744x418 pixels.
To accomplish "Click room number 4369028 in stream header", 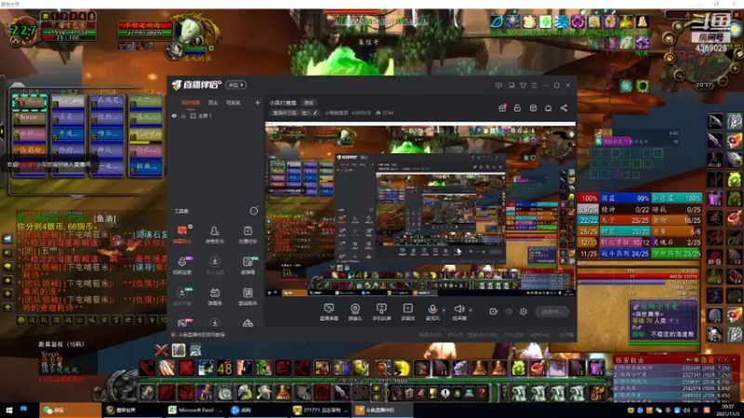I will 361,112.
